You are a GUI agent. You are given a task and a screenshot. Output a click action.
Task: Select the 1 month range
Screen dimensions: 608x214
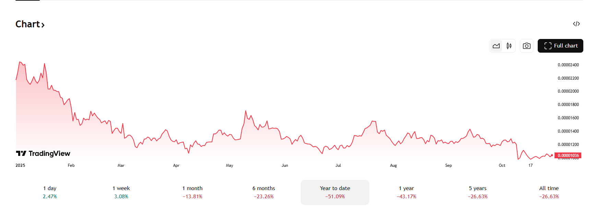pyautogui.click(x=192, y=192)
